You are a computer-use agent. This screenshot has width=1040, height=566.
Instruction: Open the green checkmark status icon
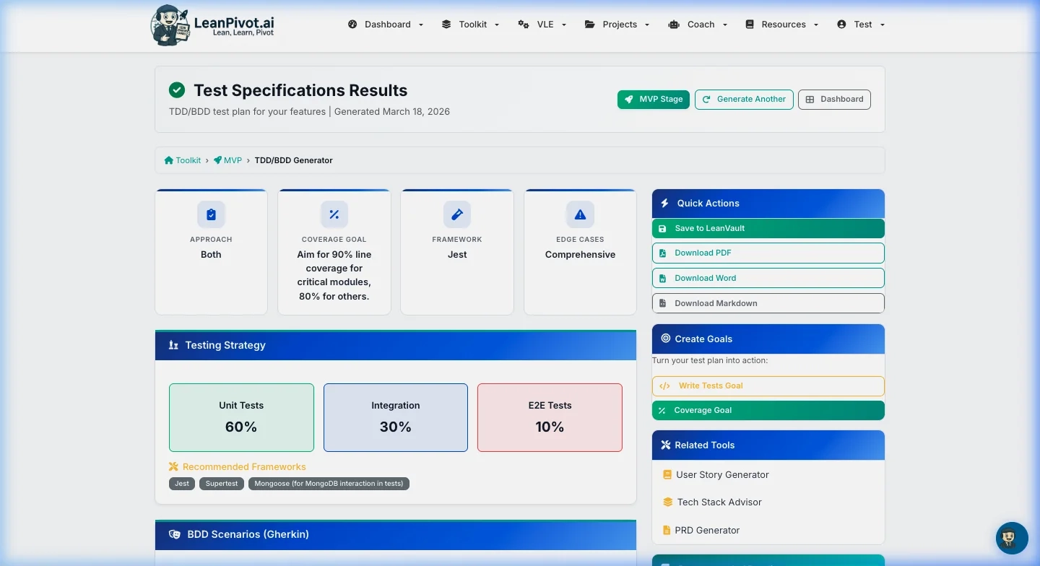177,90
